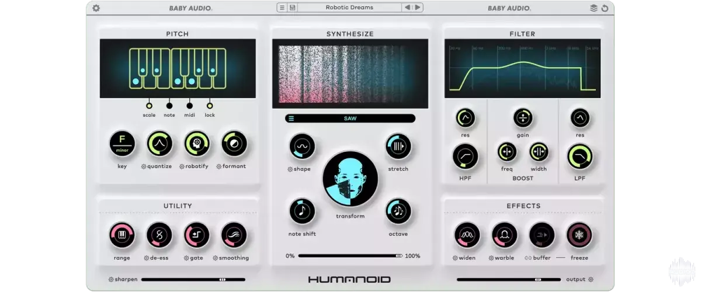The width and height of the screenshot is (701, 292).
Task: Select the note pitch mode
Action: tap(169, 106)
